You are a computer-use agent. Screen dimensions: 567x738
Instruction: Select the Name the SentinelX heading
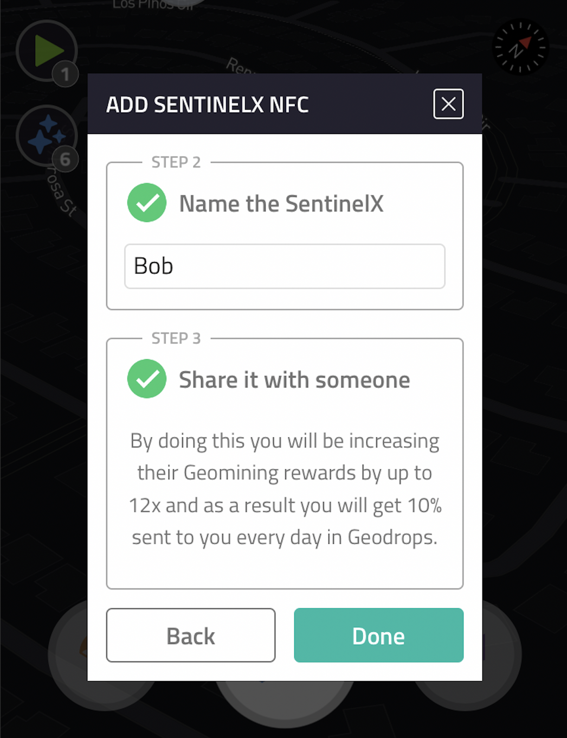(x=281, y=204)
